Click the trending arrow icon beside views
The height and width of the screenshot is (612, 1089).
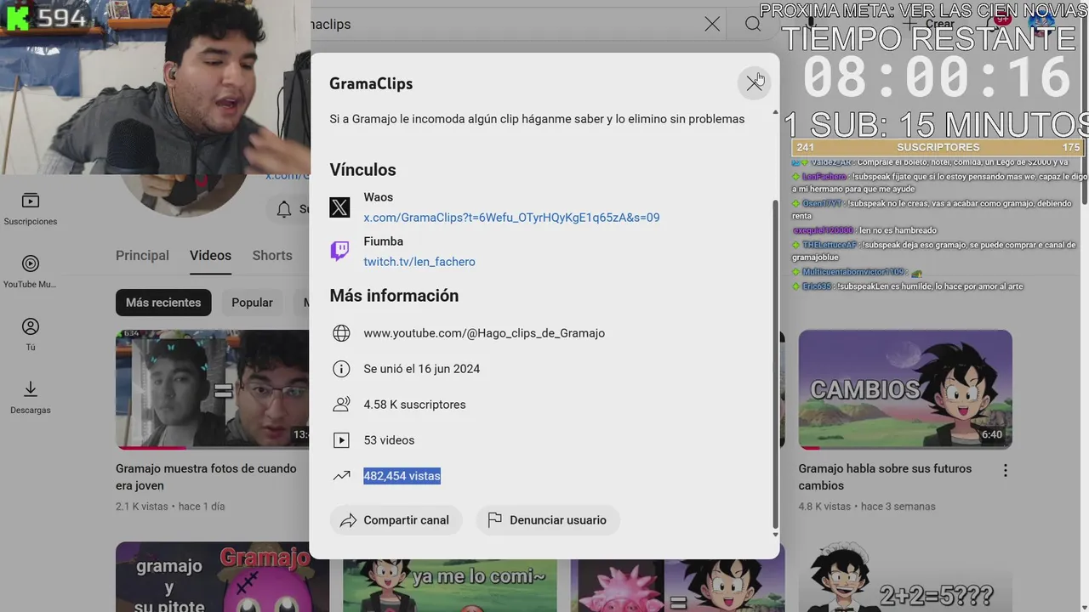pyautogui.click(x=341, y=476)
